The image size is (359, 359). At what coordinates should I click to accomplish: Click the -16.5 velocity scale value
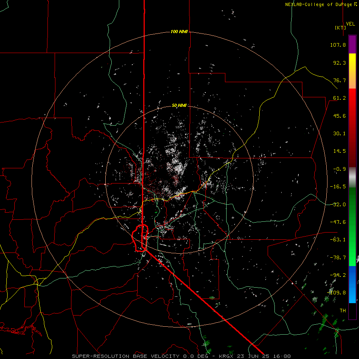(x=338, y=187)
